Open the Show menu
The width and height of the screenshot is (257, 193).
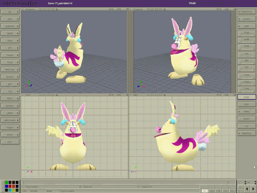(x=10, y=41)
